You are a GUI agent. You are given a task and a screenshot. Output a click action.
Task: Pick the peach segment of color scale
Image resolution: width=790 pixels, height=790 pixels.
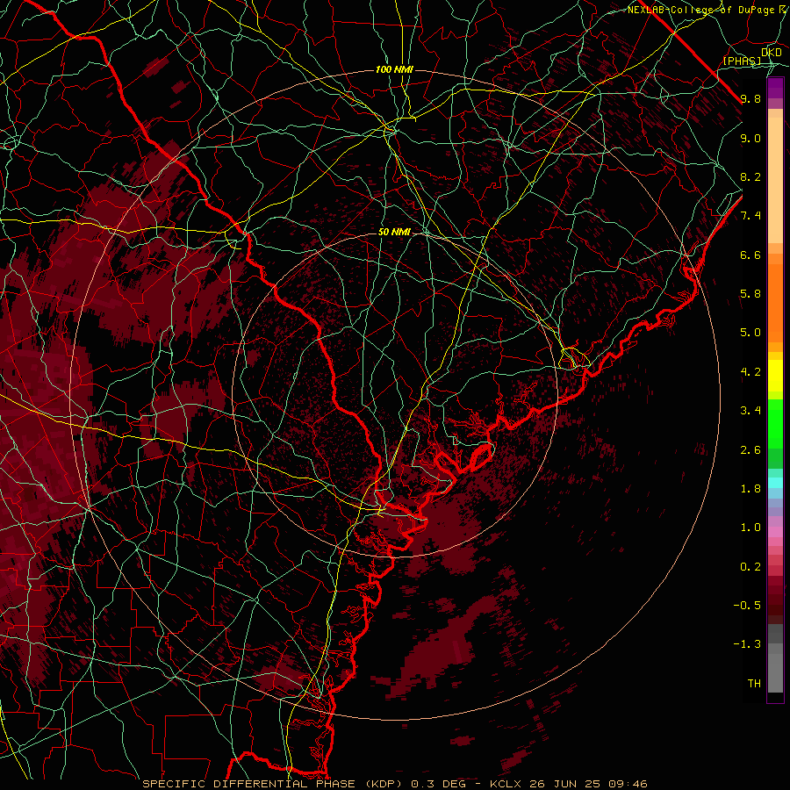click(x=775, y=180)
